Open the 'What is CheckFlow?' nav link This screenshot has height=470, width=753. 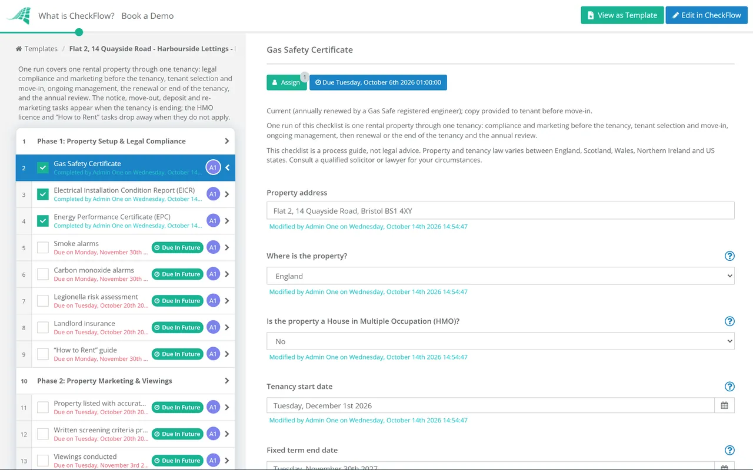(x=76, y=16)
